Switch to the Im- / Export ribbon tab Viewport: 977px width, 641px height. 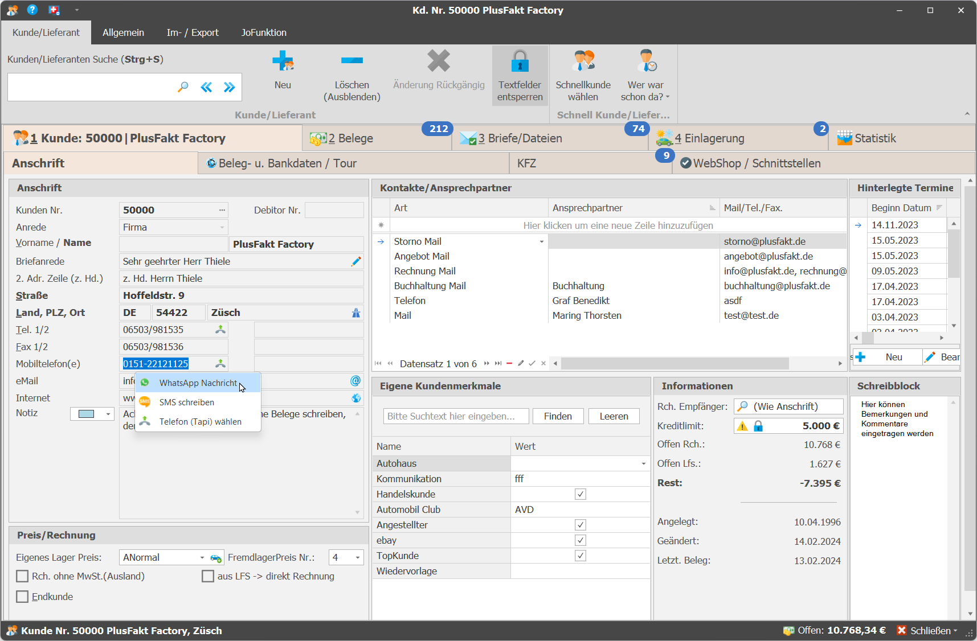click(193, 32)
